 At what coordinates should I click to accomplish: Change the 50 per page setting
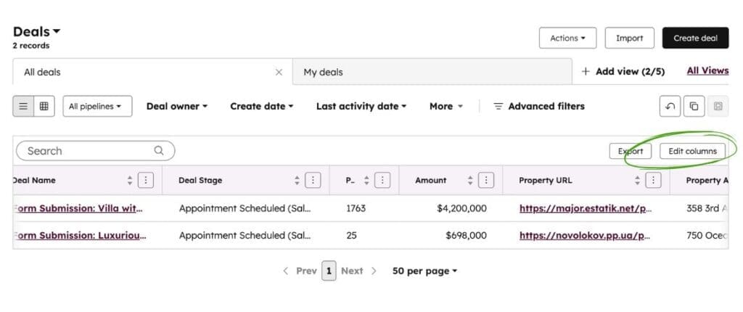tap(424, 271)
